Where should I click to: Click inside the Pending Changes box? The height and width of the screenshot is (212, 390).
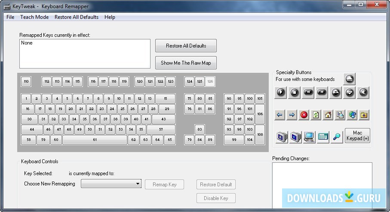point(322,185)
